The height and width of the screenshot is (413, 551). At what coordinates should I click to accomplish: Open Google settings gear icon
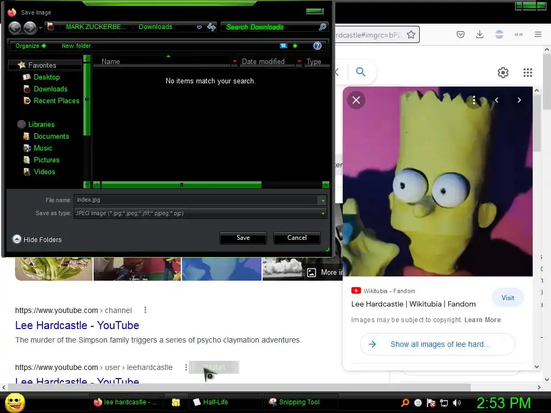coord(503,73)
